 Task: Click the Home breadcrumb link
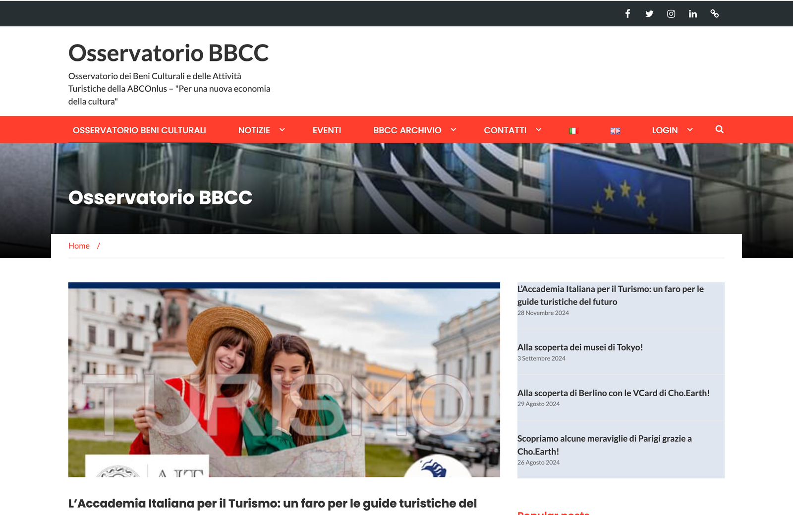click(79, 246)
